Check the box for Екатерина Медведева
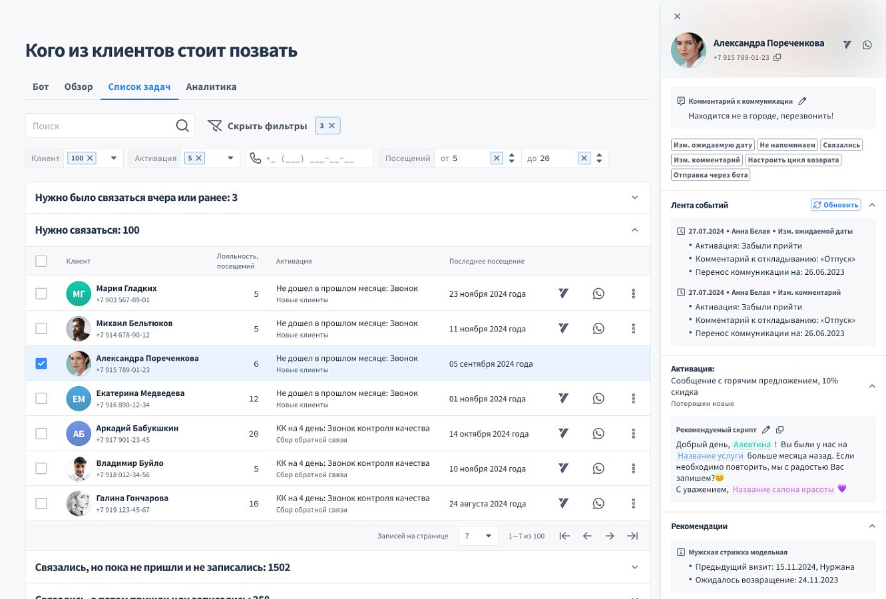886x599 pixels. [x=41, y=398]
